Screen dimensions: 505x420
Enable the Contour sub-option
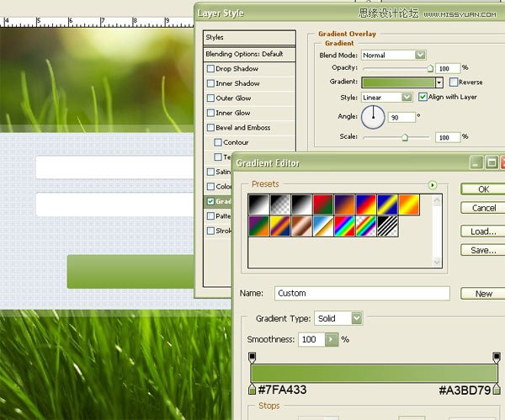point(218,142)
